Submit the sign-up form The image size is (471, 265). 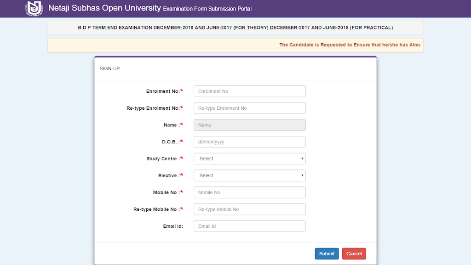coord(327,254)
